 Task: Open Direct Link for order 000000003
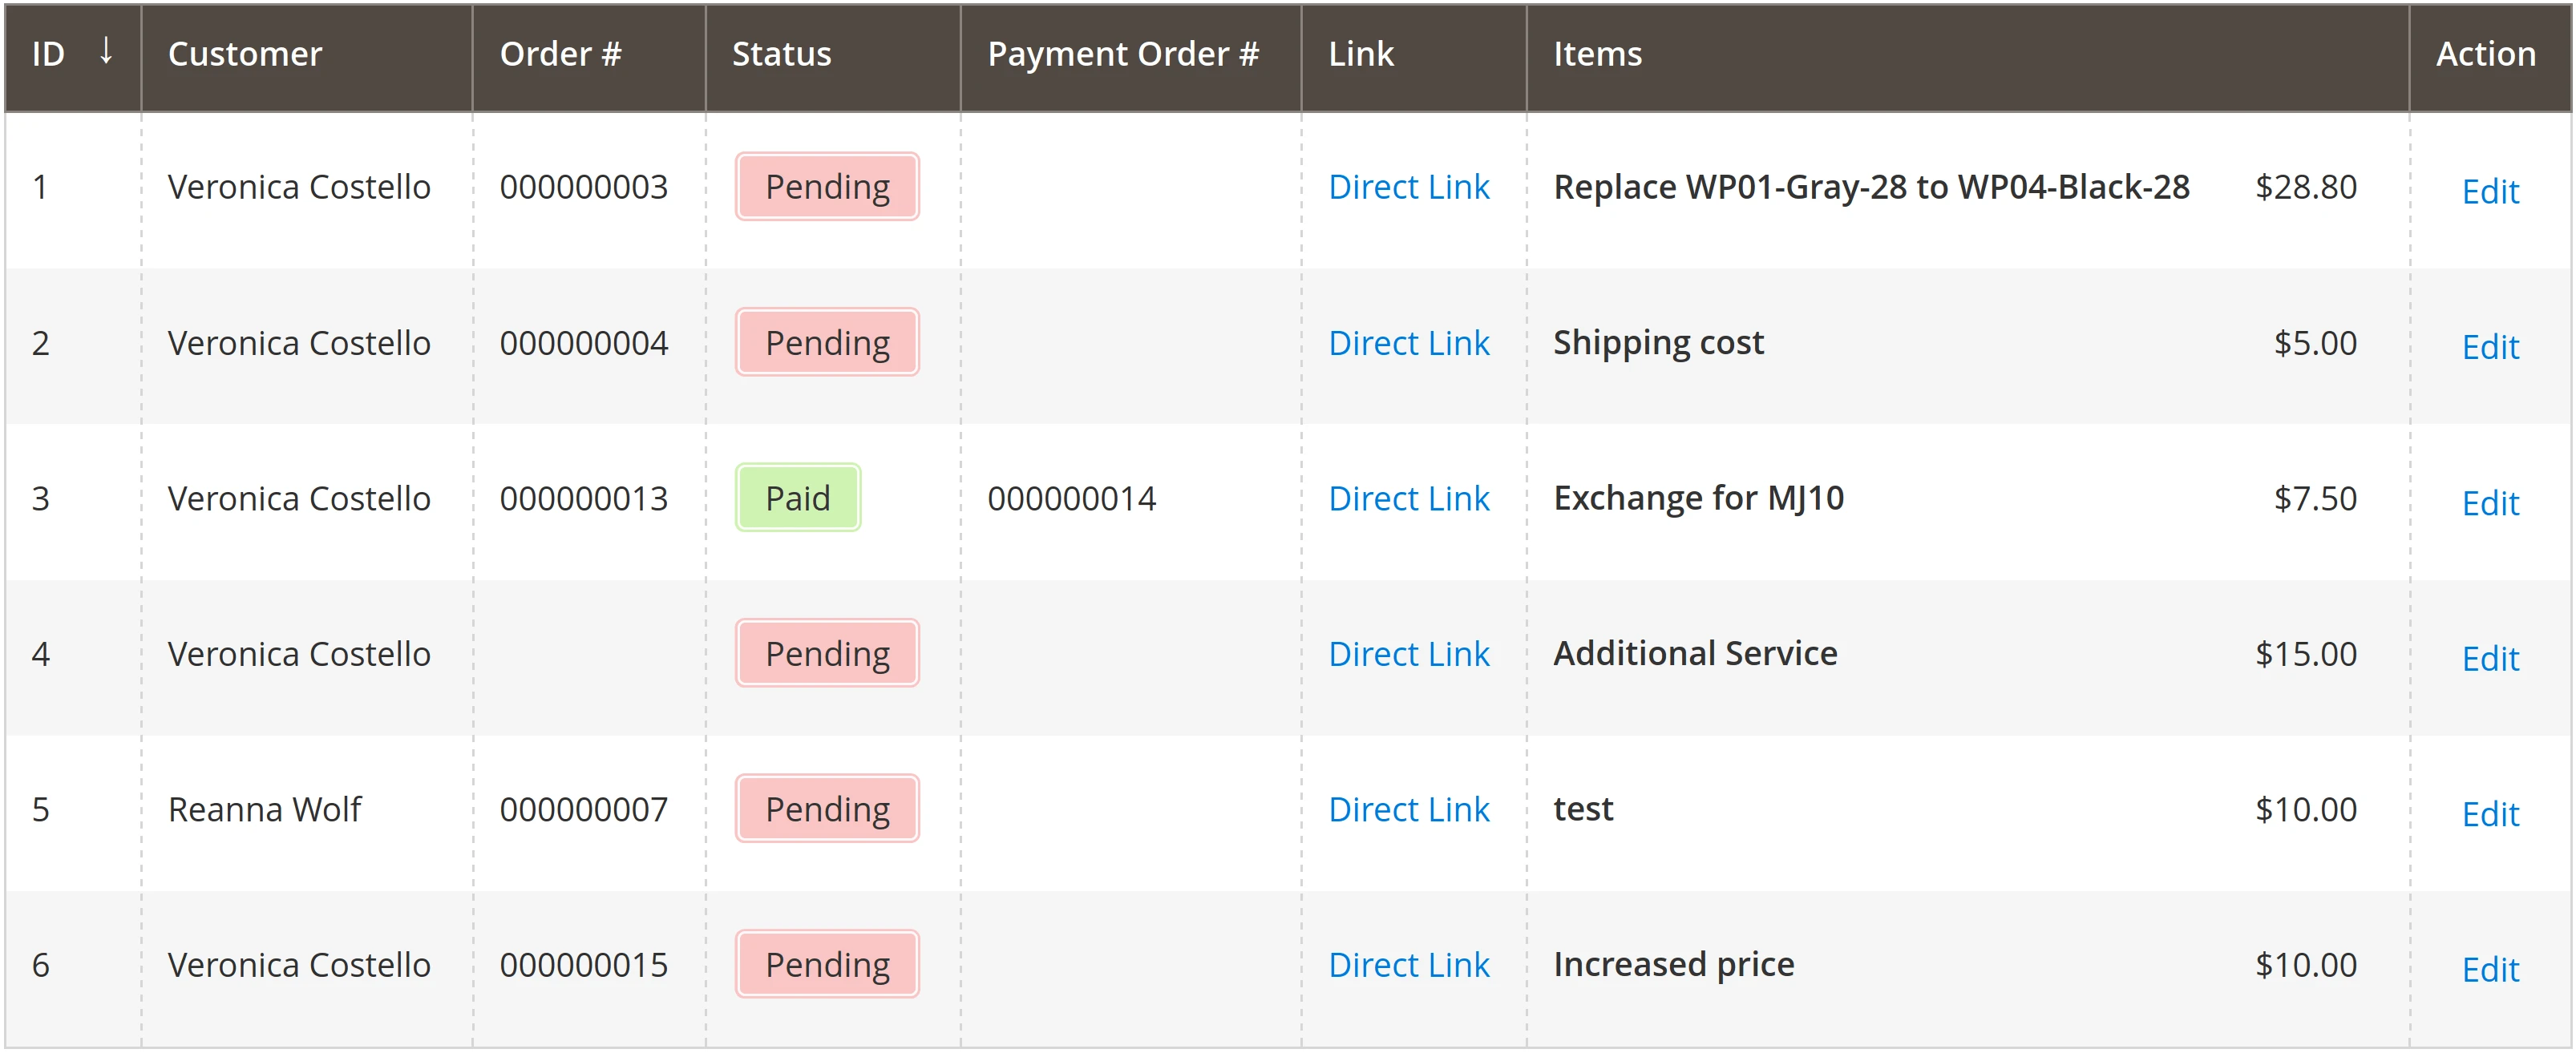pyautogui.click(x=1409, y=186)
